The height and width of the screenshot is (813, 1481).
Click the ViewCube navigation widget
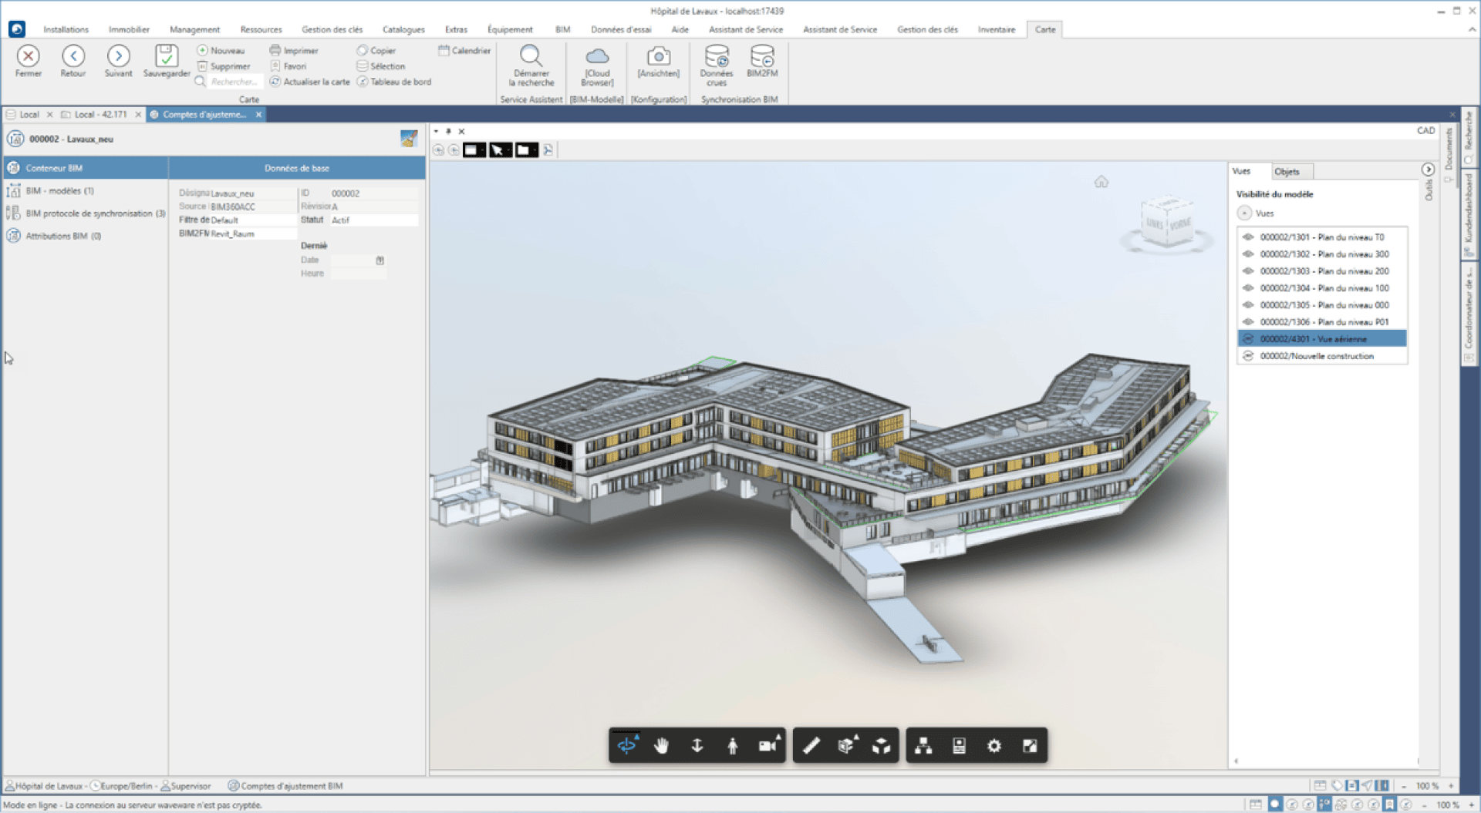click(1167, 224)
